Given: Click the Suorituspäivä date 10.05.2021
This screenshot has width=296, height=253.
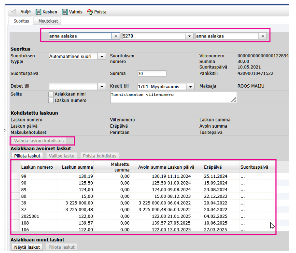Looking at the screenshot, I should click(x=249, y=67).
